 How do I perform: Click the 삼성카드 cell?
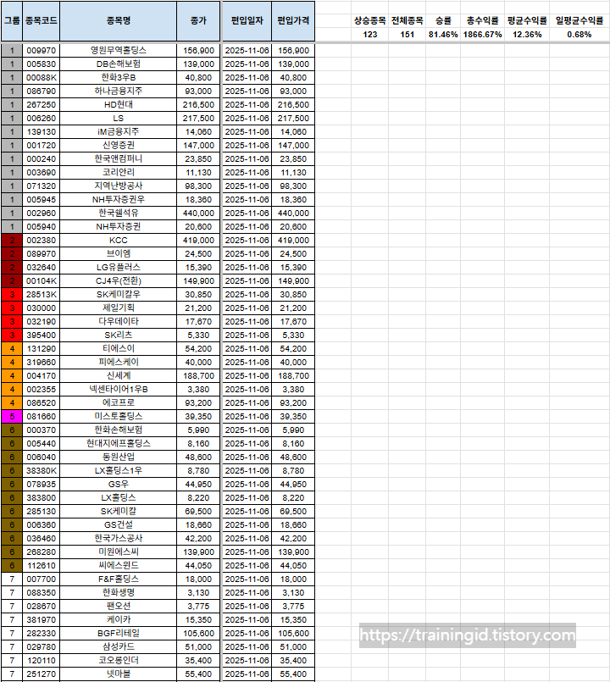click(119, 646)
